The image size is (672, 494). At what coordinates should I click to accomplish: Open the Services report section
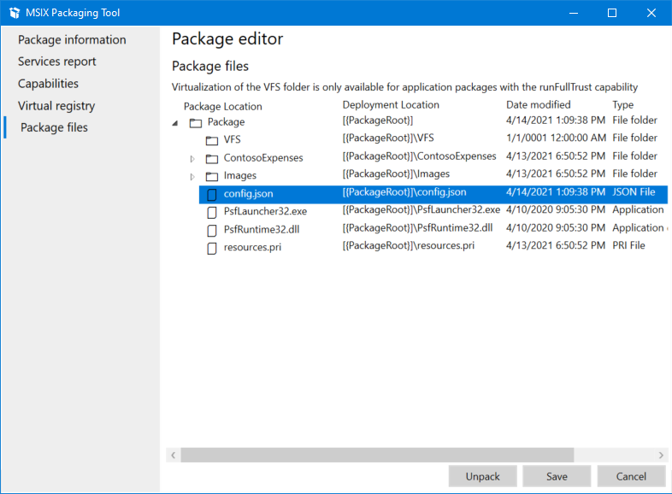57,62
